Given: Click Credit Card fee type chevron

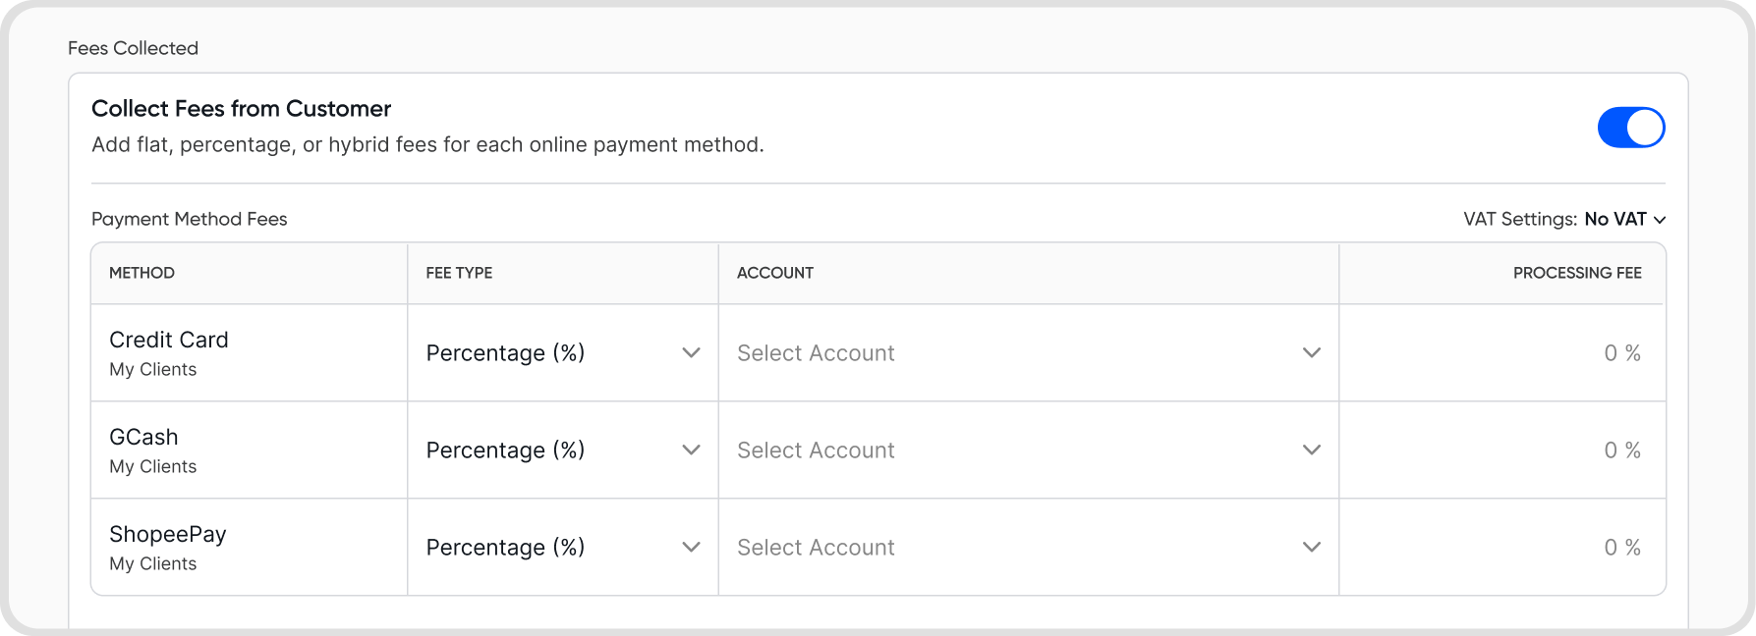Looking at the screenshot, I should tap(691, 353).
